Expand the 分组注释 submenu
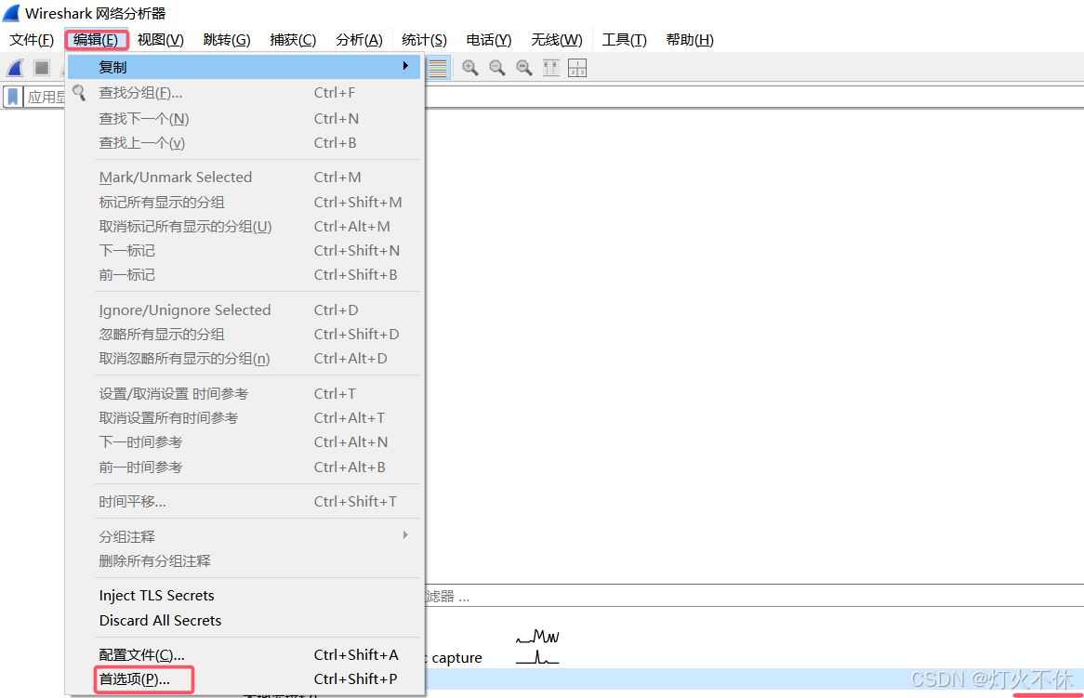This screenshot has height=698, width=1084. click(x=244, y=536)
